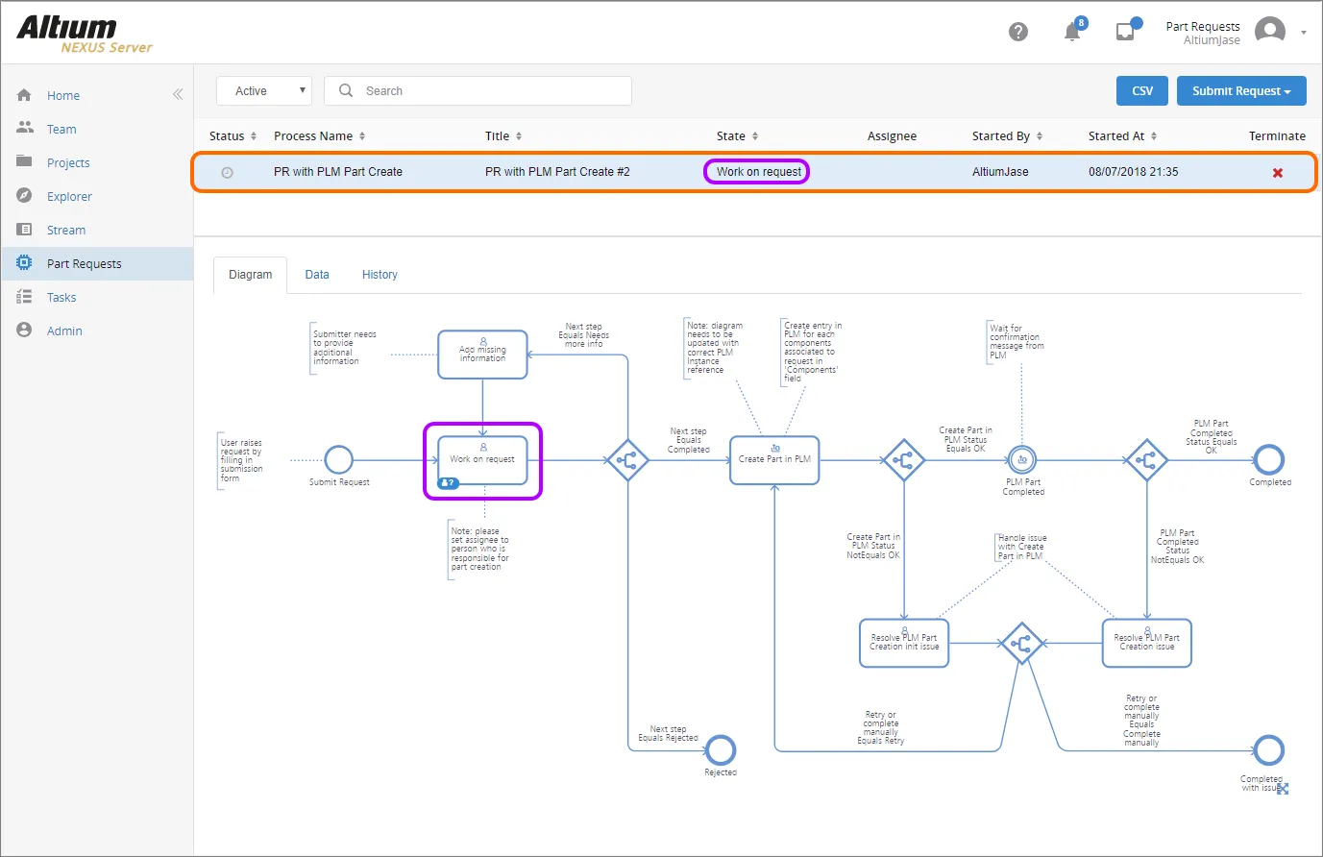Click the row's clock status icon
Screen dimensions: 1323x857
pyautogui.click(x=227, y=173)
